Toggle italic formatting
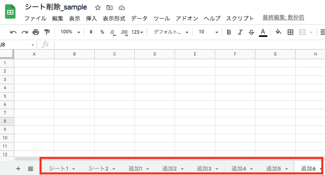Screen dimensions: 325x175 pyautogui.click(x=240, y=32)
